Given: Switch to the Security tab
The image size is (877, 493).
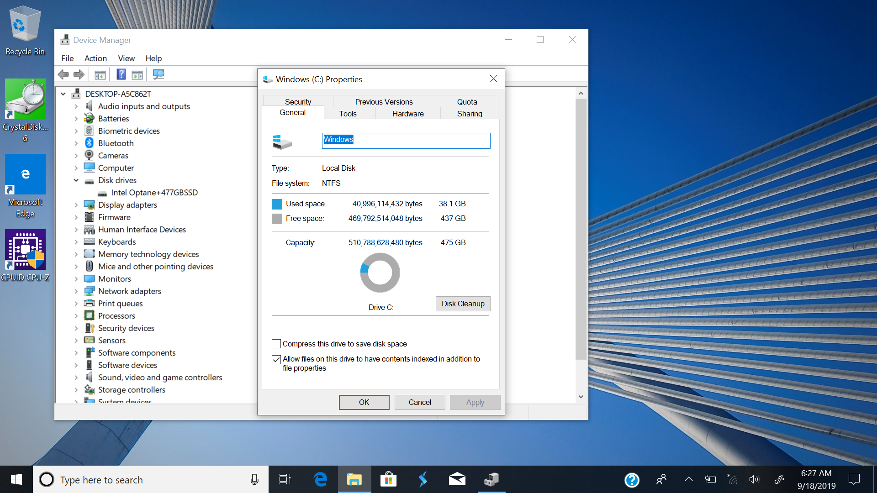Looking at the screenshot, I should coord(298,101).
